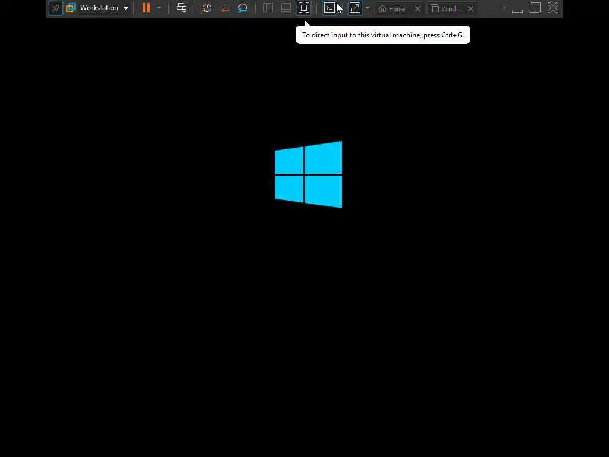Open the Workstation menu
Screen dimensions: 609x457
tap(103, 8)
